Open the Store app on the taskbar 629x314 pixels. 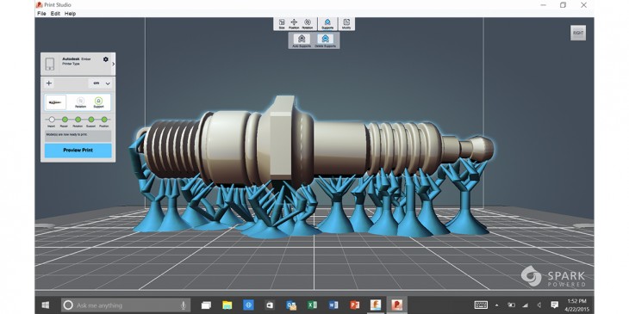[270, 305]
